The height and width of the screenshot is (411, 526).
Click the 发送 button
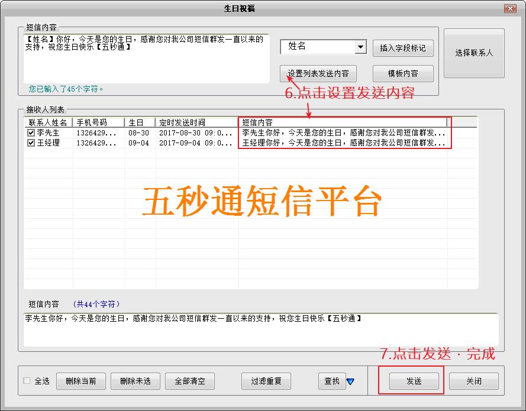pyautogui.click(x=414, y=381)
